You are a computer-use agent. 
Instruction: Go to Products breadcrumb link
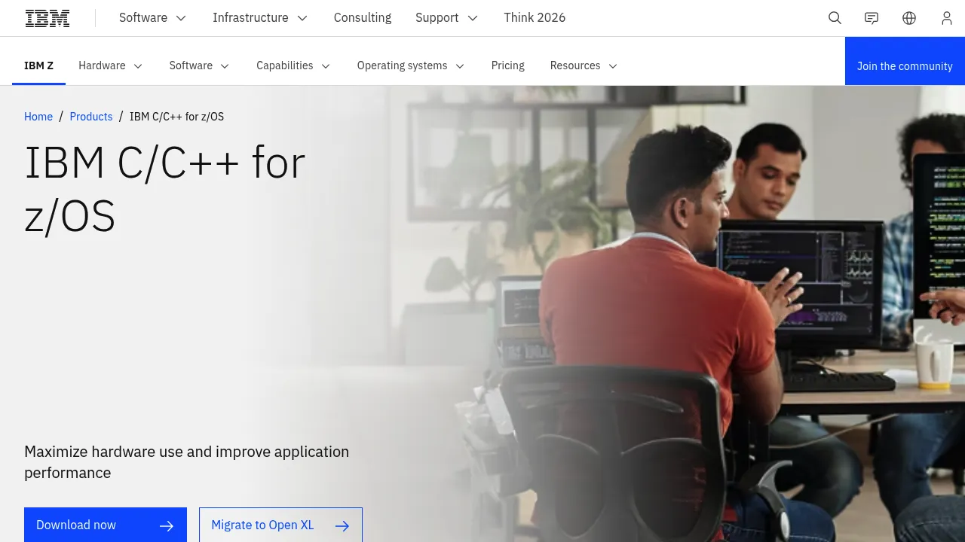[91, 117]
